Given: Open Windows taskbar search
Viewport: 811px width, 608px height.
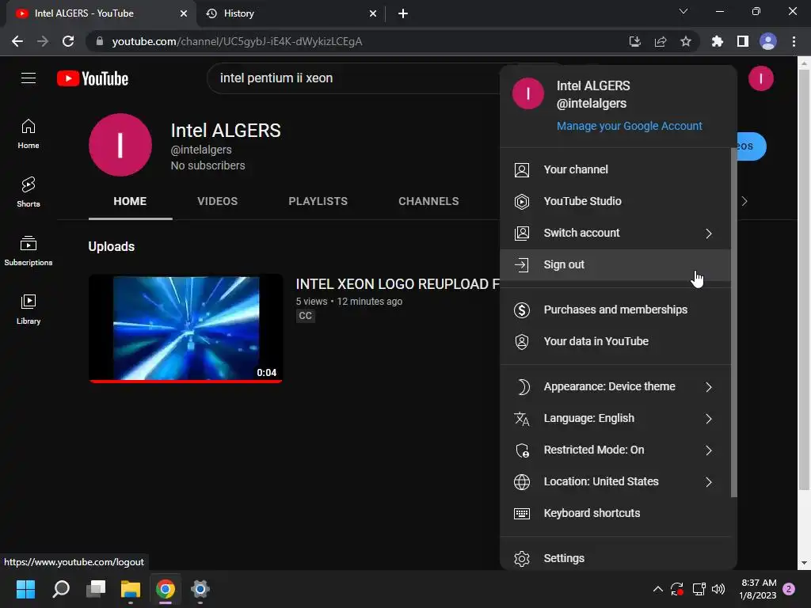Looking at the screenshot, I should (61, 588).
